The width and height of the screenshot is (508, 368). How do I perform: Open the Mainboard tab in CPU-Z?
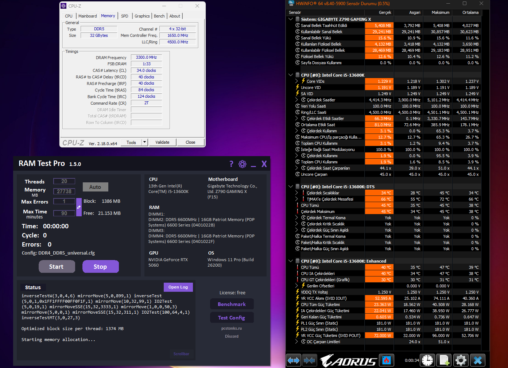88,16
